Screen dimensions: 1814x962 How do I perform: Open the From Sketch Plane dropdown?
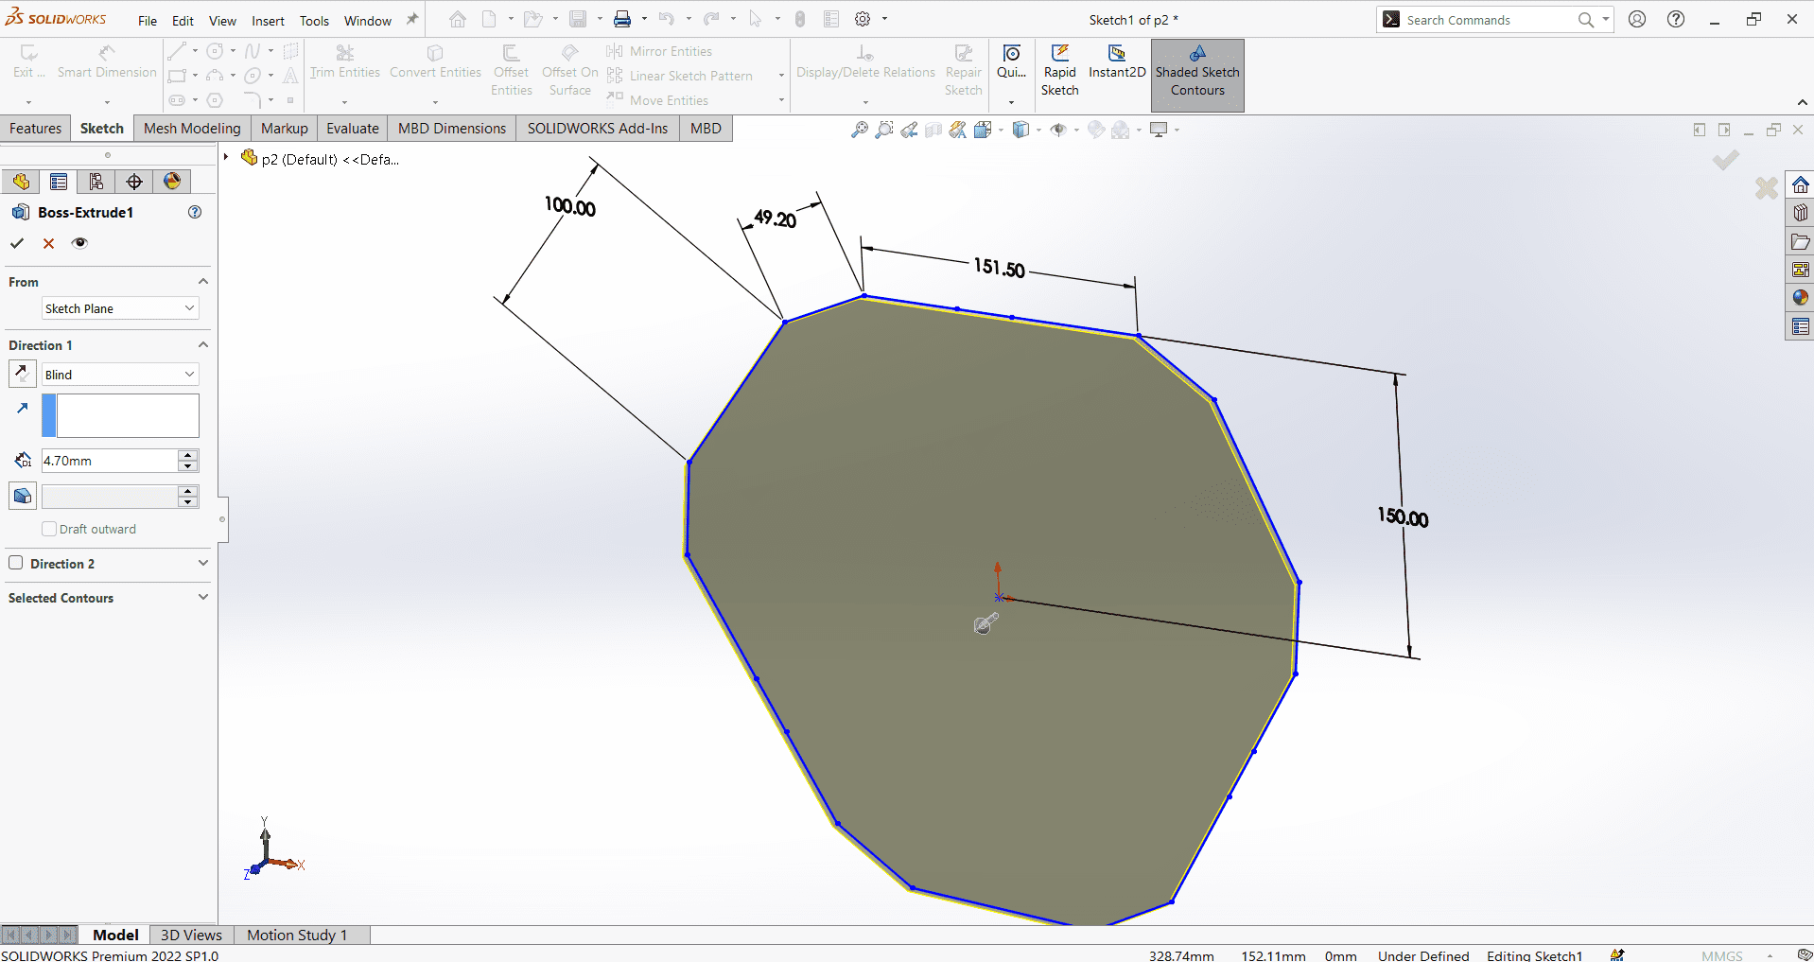120,308
